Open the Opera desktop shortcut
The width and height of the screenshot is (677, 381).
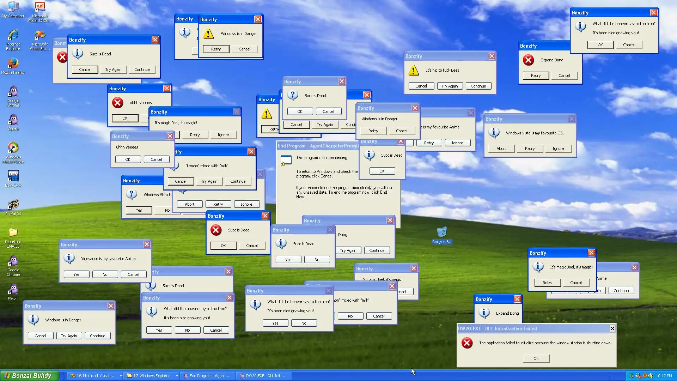[x=13, y=120]
